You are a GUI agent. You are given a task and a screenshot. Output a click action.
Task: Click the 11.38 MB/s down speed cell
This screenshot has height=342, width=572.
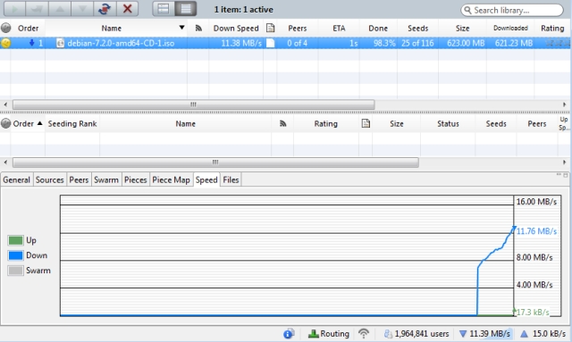(x=241, y=43)
